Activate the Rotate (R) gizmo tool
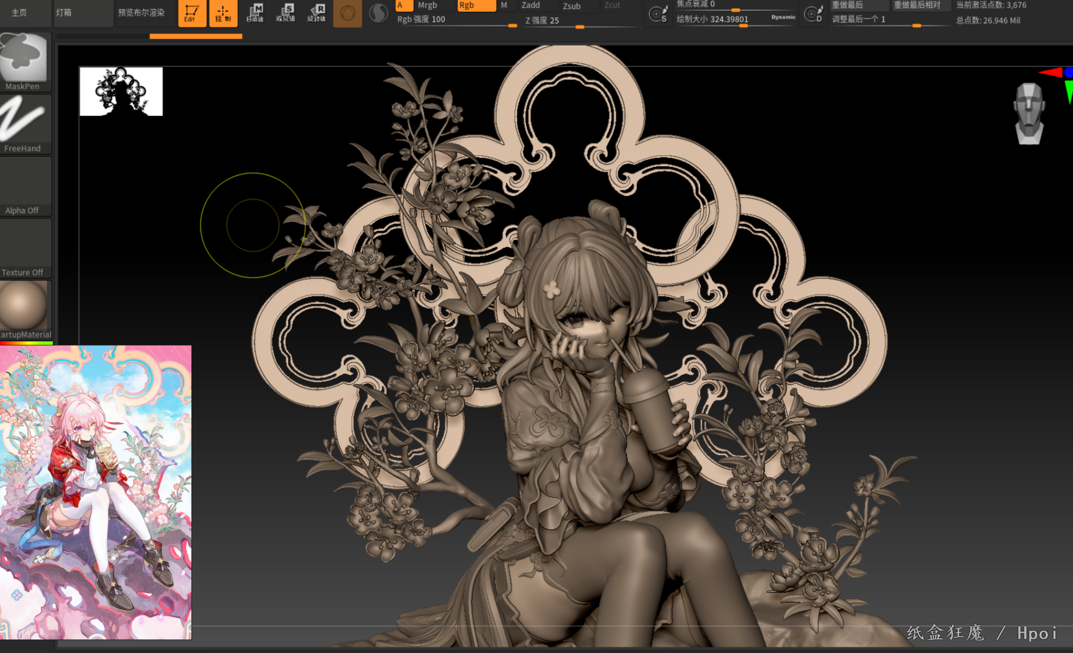 [316, 13]
